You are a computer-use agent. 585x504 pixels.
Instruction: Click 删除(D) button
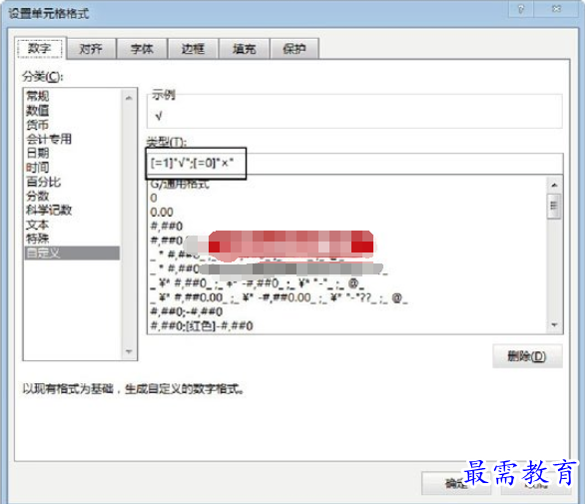click(x=527, y=356)
